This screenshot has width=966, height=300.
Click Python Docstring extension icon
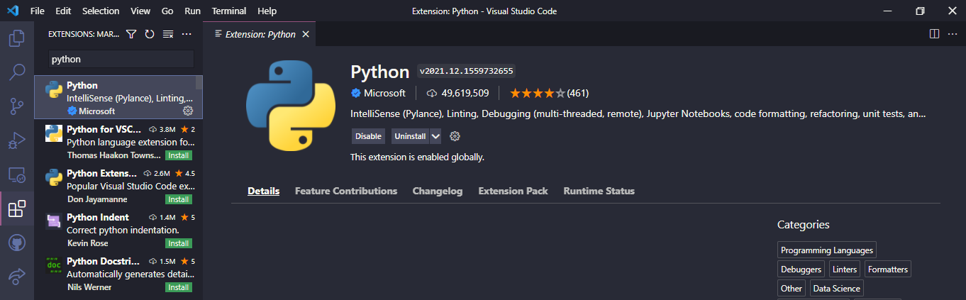pos(53,265)
